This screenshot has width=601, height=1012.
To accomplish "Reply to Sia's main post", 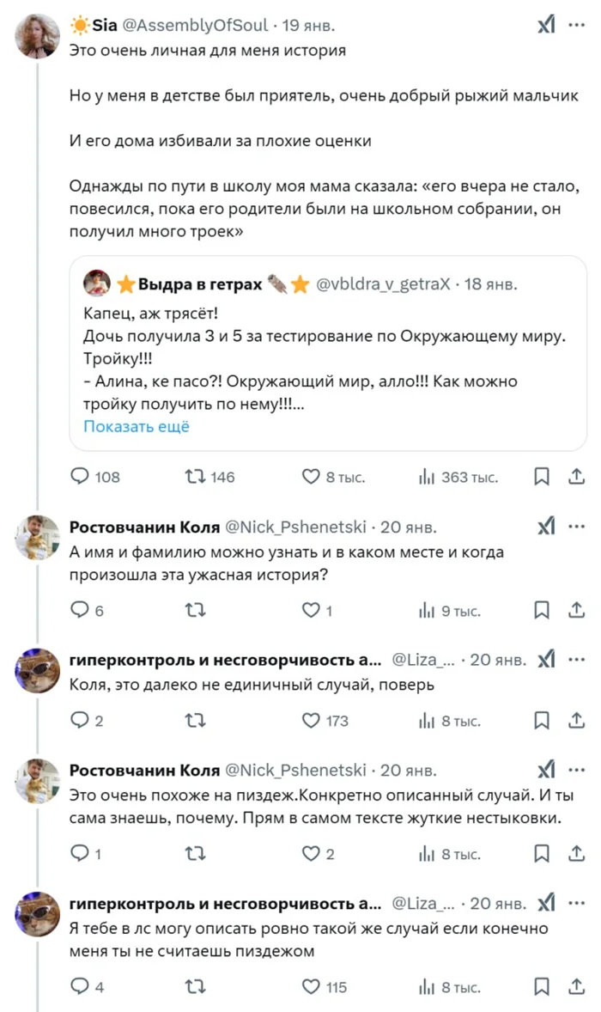I will 80,477.
